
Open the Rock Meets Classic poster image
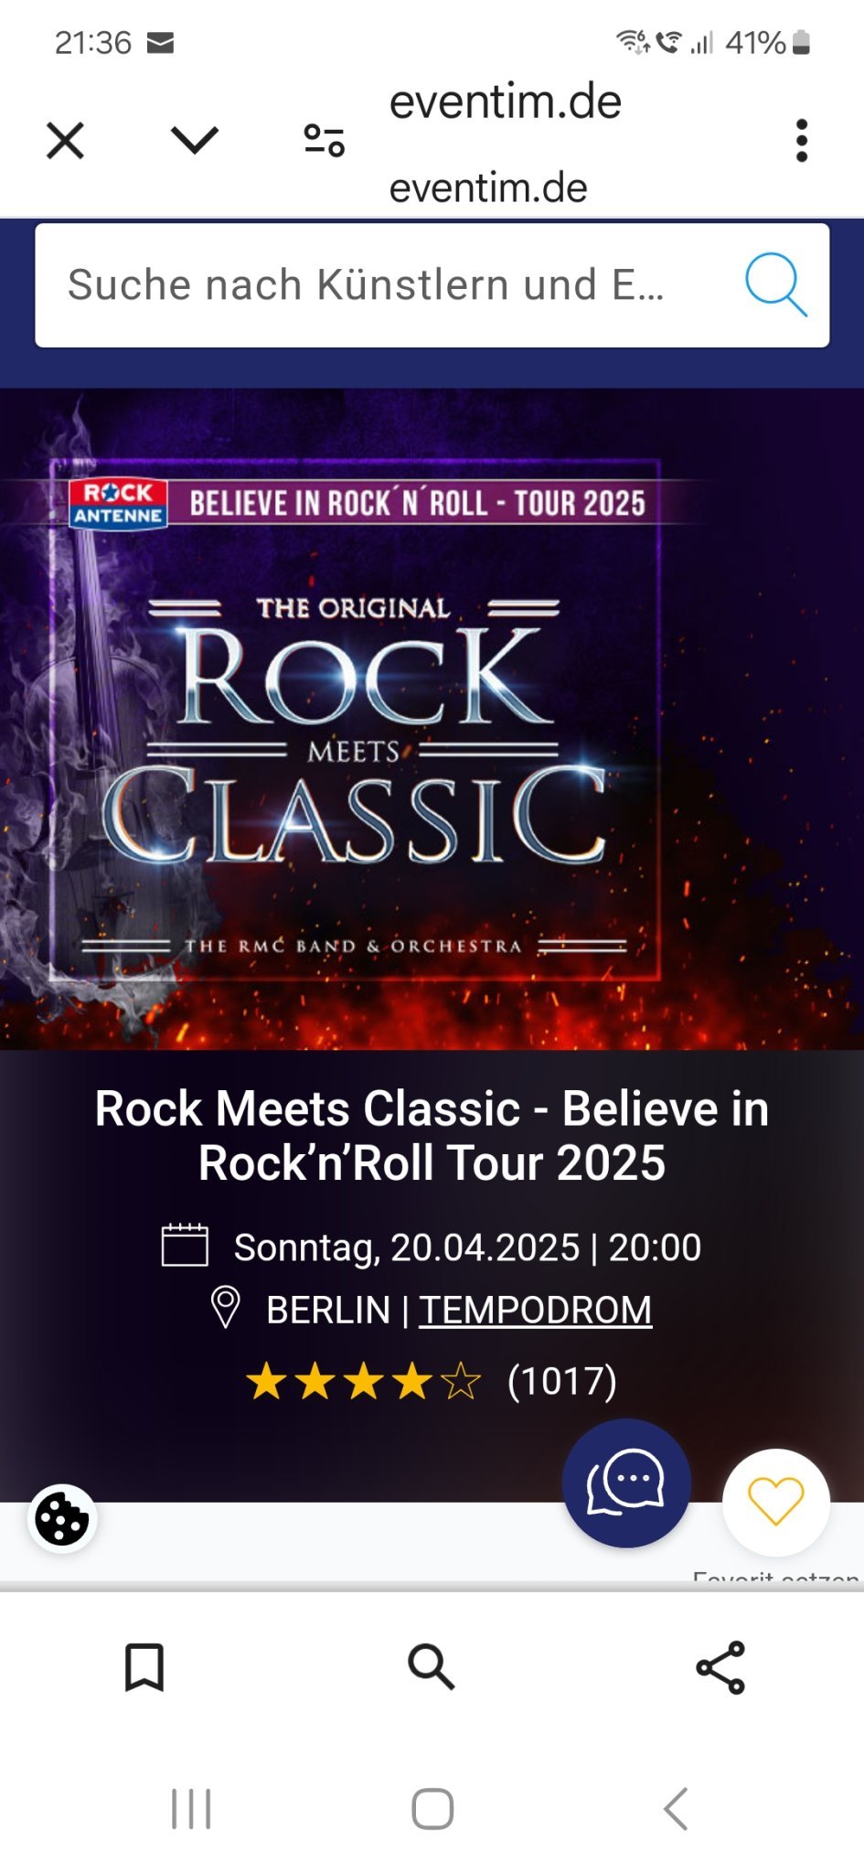(x=432, y=719)
